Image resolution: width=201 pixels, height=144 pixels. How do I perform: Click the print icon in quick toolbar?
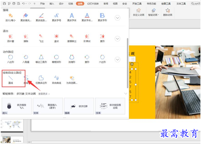click(x=14, y=4)
